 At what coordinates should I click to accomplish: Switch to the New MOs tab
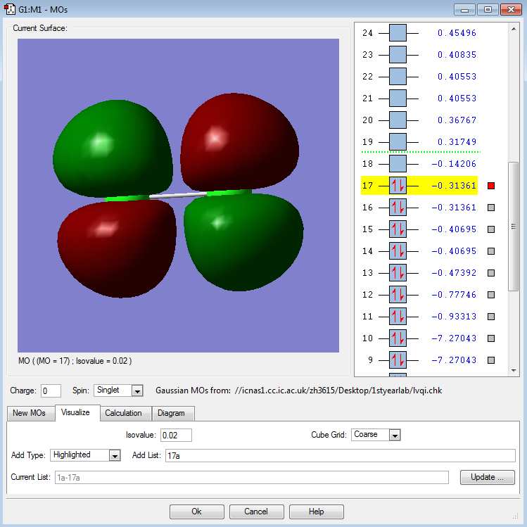[30, 413]
